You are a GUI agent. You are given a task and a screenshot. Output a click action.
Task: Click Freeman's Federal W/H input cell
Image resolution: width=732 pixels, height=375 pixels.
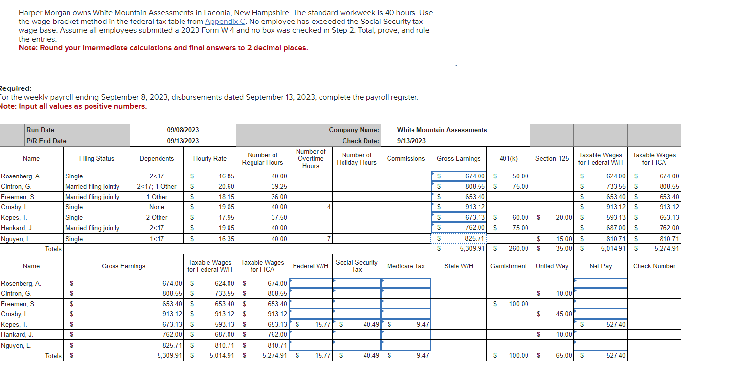click(x=311, y=304)
